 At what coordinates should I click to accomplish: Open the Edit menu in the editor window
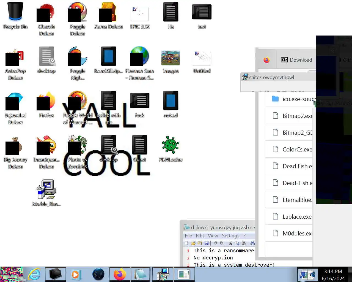[200, 236]
